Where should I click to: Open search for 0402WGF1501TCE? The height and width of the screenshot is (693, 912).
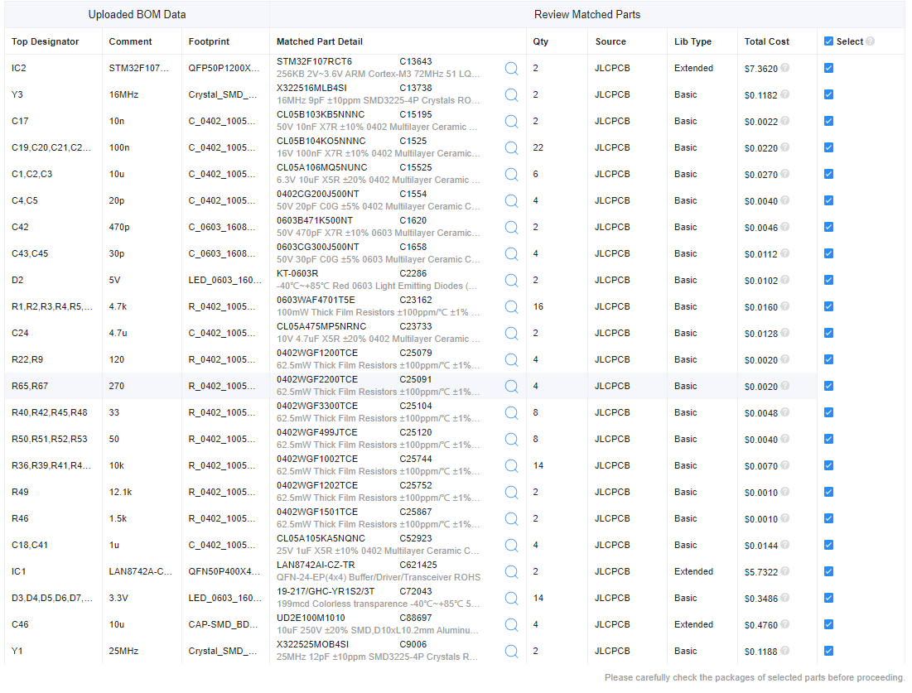click(511, 518)
